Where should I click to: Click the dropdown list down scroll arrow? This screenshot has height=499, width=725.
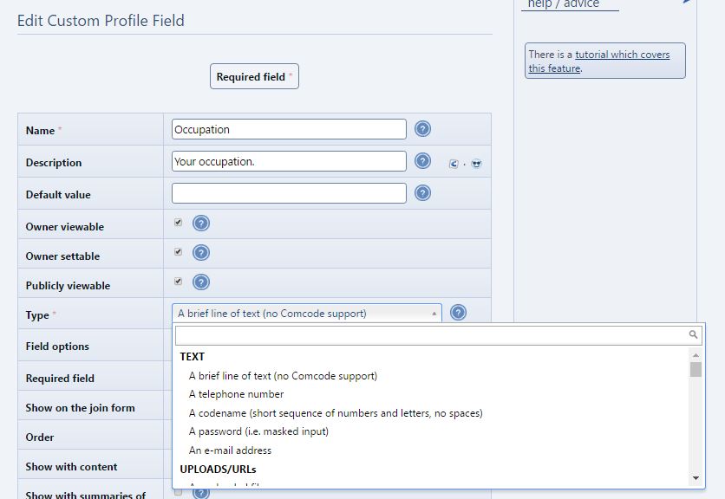696,478
